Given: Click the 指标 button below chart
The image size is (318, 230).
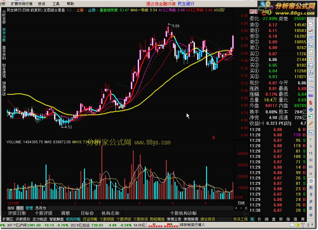Looking at the screenshot, I should pyautogui.click(x=11, y=208).
